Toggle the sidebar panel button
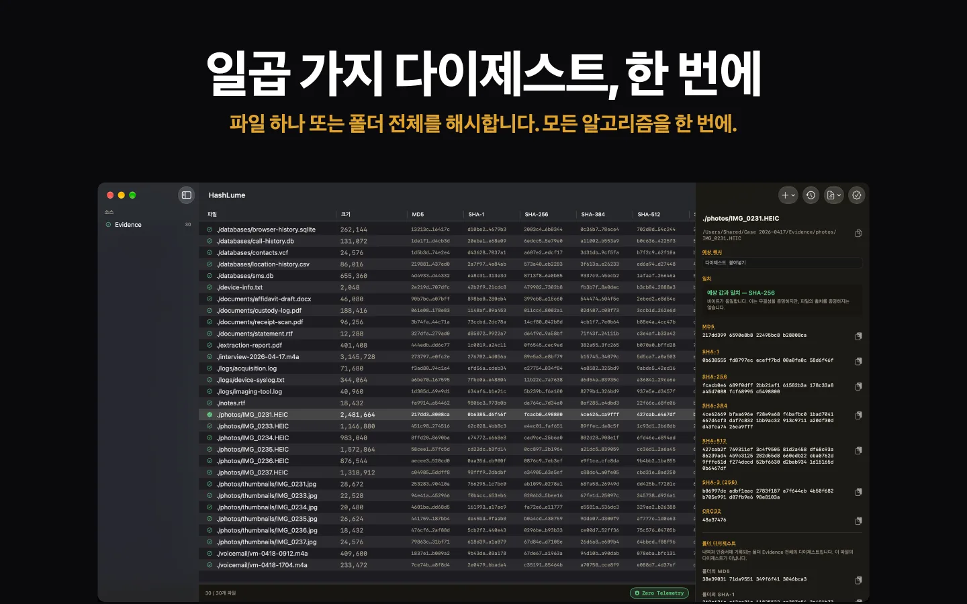Viewport: 967px width, 604px height. point(187,195)
